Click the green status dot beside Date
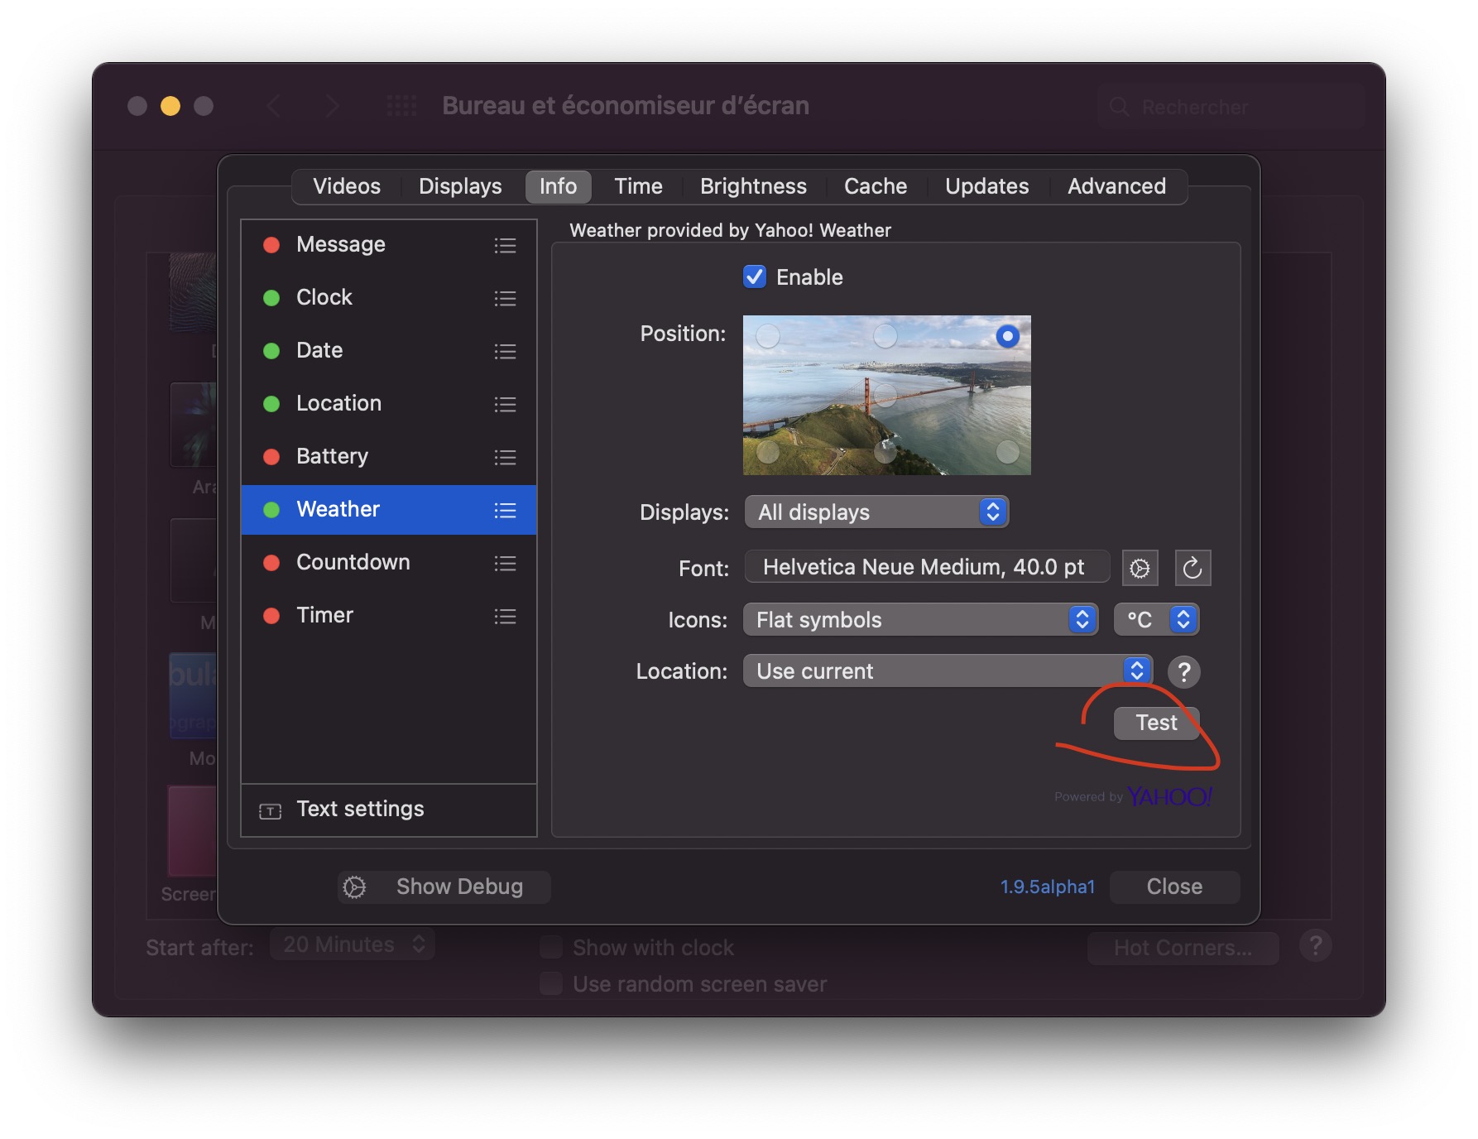The width and height of the screenshot is (1478, 1139). pos(271,351)
